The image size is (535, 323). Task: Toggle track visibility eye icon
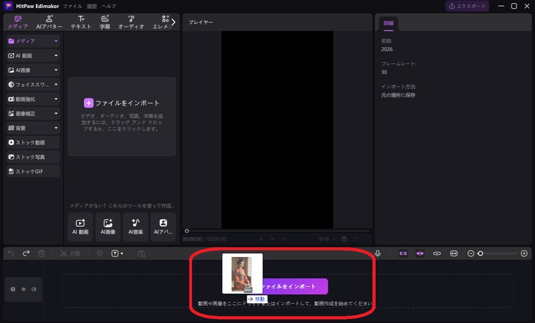[23, 289]
